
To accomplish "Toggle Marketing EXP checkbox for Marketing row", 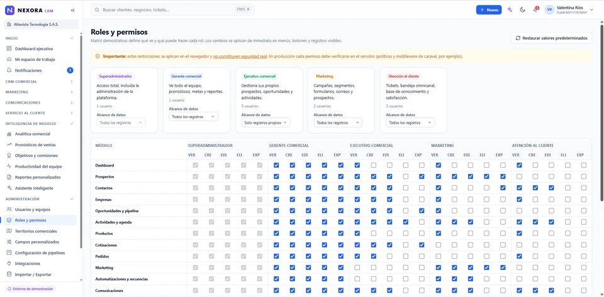I will tap(503, 267).
